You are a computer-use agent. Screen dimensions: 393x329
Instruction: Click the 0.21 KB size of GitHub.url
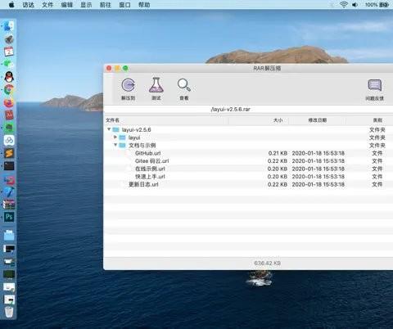278,153
